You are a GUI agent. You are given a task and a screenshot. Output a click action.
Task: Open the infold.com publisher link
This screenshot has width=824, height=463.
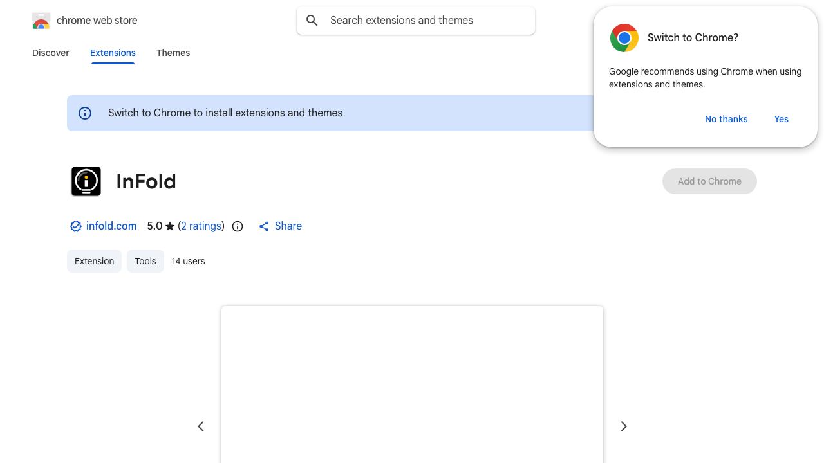[111, 226]
